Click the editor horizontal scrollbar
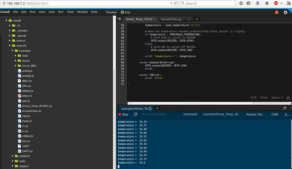Screen dimensions: 292x169 point(192,103)
